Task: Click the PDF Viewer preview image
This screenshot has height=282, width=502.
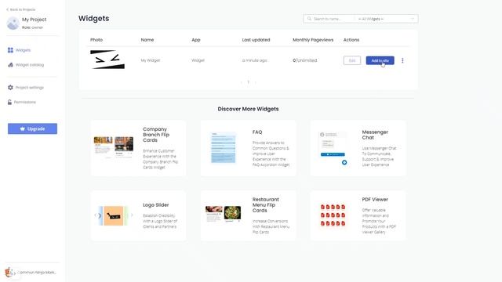Action: pyautogui.click(x=333, y=215)
